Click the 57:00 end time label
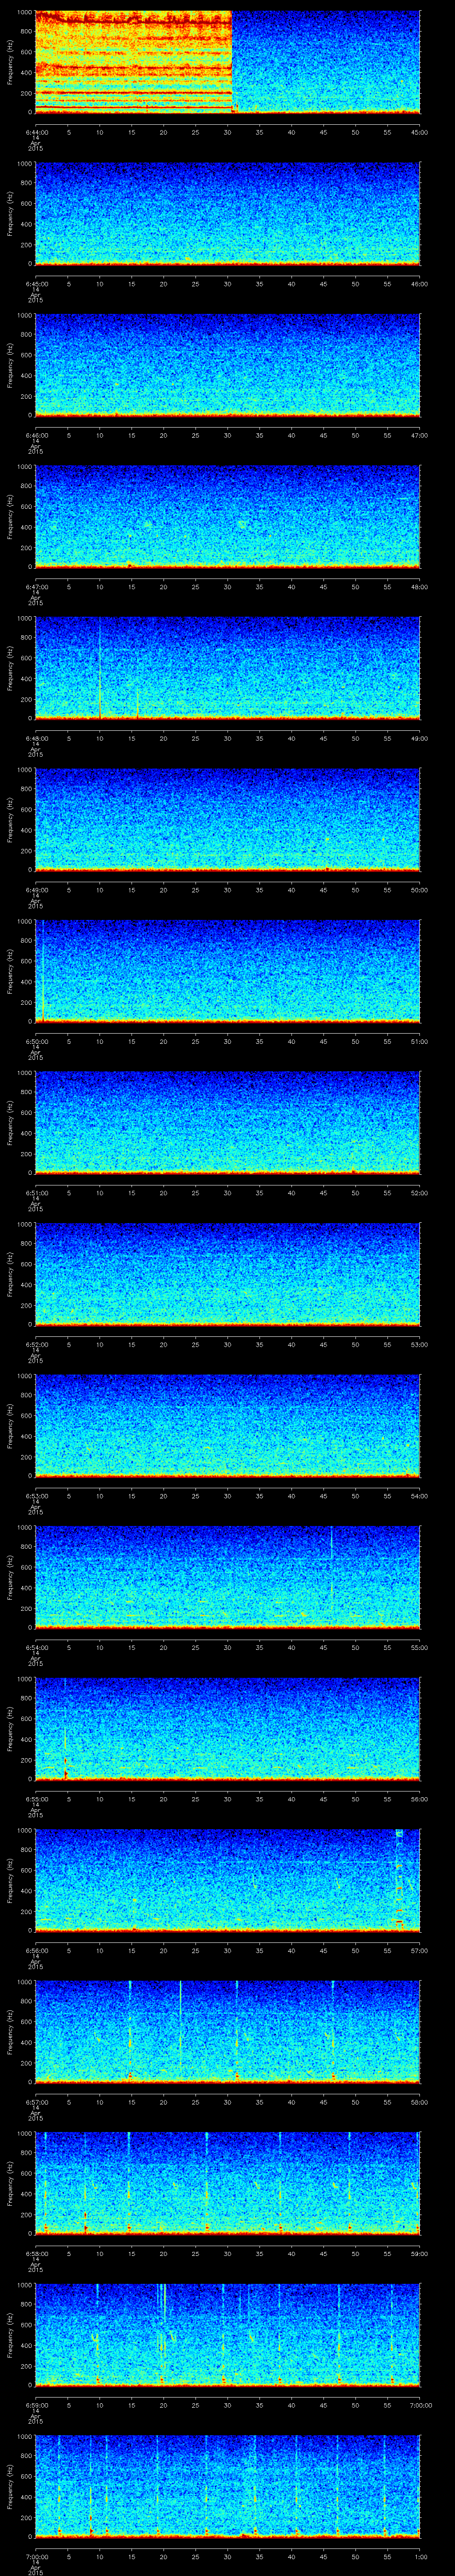The image size is (455, 2576). pyautogui.click(x=420, y=1951)
